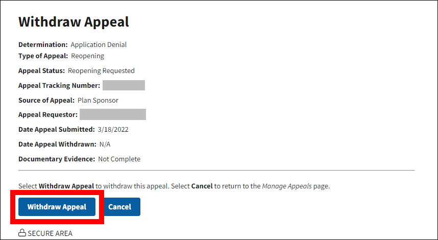Click the Determination field label
This screenshot has width=438, height=240.
(43, 44)
